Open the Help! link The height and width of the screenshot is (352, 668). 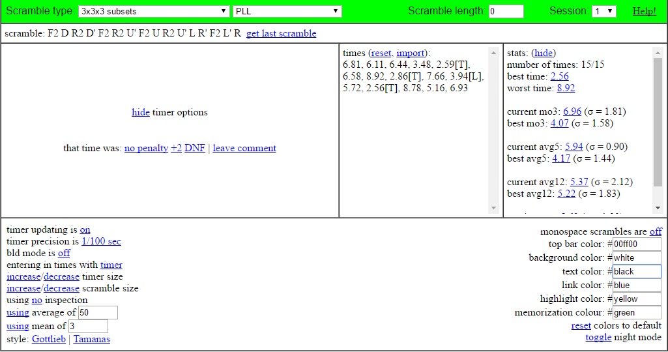(x=644, y=12)
